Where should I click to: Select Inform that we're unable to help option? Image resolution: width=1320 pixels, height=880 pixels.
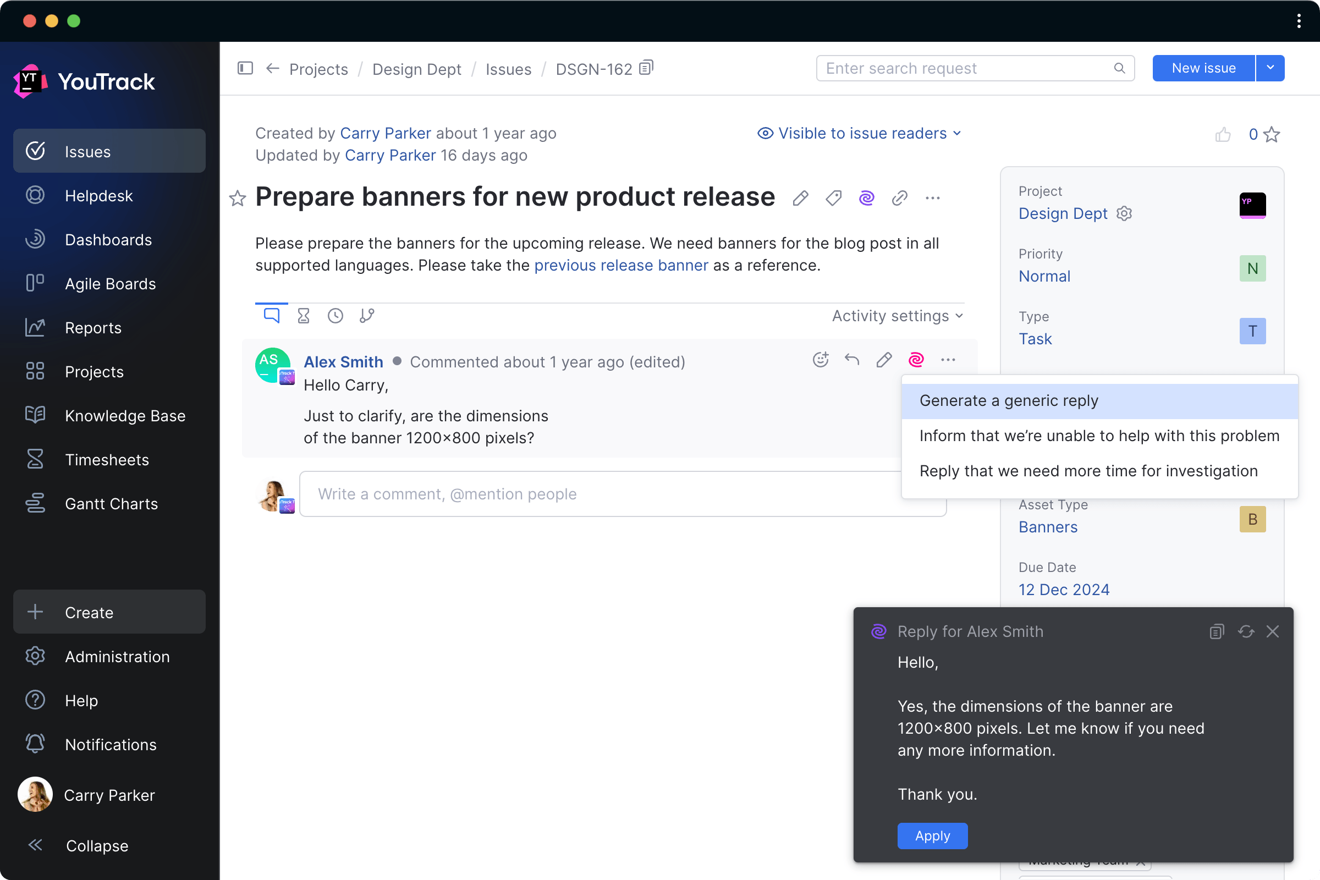click(1099, 435)
